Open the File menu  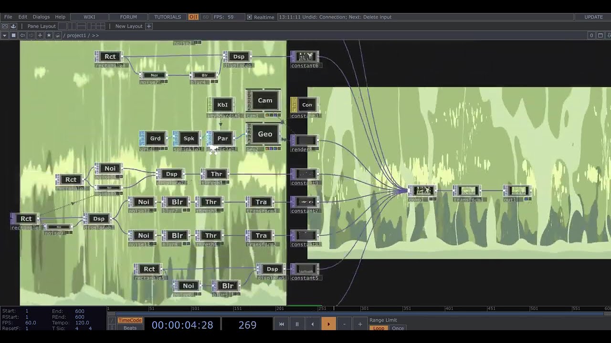tap(8, 17)
